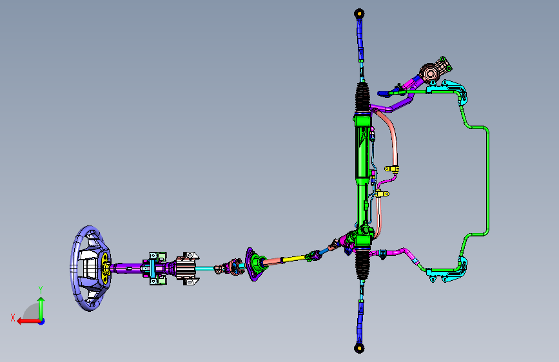
Task: Select the upper yellow hose clamp
Action: [x=392, y=169]
